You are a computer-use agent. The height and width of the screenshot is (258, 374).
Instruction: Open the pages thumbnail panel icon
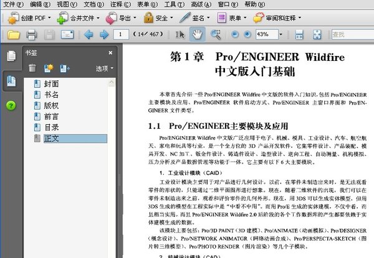(11, 56)
